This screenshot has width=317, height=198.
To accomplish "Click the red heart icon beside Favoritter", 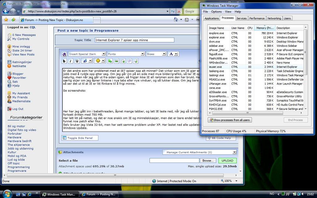I will click(x=9, y=78).
